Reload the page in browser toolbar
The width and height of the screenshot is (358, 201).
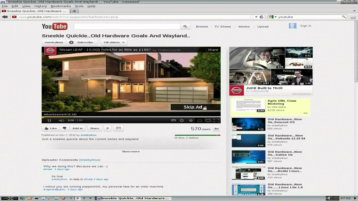[x=262, y=17]
